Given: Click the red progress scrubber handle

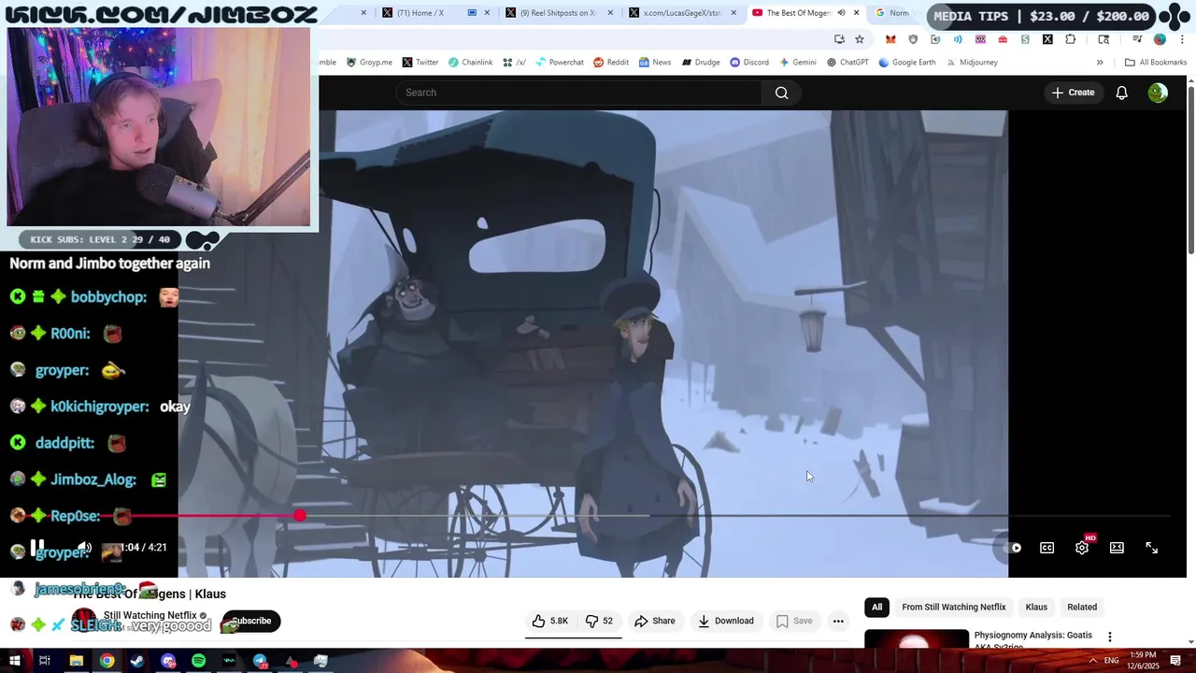Looking at the screenshot, I should (299, 516).
